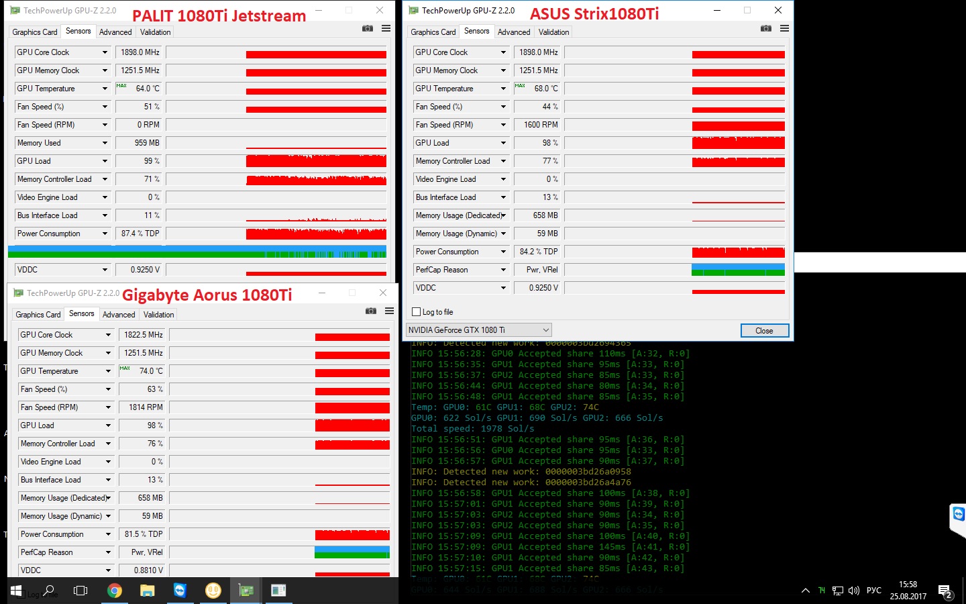Click the GPU-Z taskbar icon

[246, 591]
